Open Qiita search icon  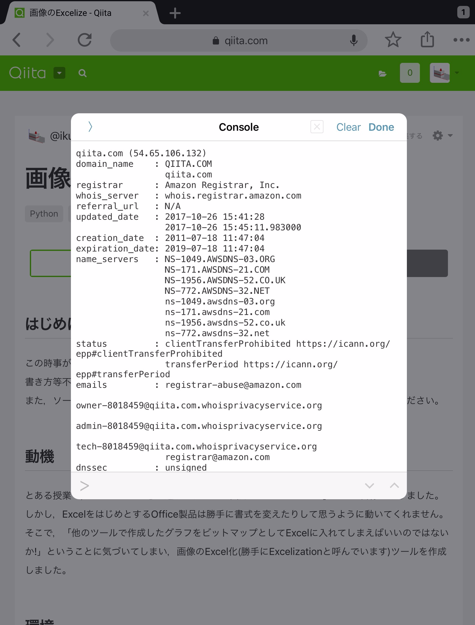pyautogui.click(x=82, y=73)
